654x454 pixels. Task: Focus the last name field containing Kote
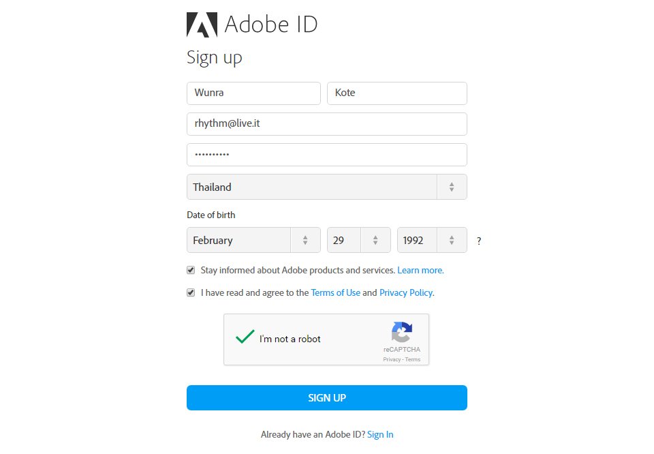click(396, 93)
